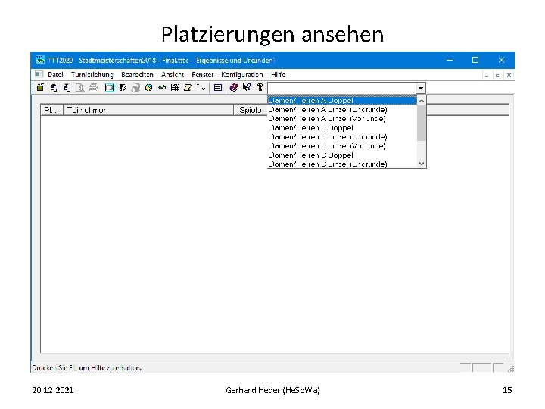Activate the arrow-with-question-mark context help icon
Image resolution: width=545 pixels, height=409 pixels.
(x=247, y=88)
